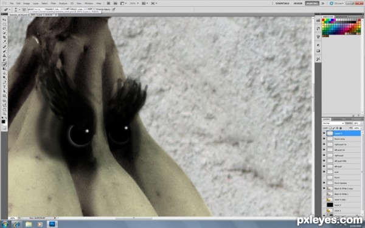The image size is (365, 228).
Task: Hide the 'frown more' layer
Action: [324, 139]
